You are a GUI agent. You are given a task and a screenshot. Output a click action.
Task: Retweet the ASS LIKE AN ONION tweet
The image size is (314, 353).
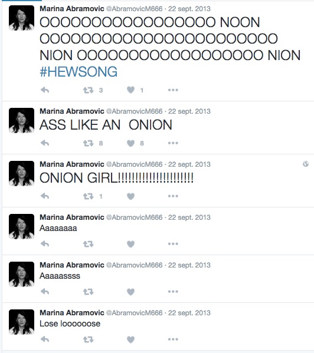coord(88,143)
